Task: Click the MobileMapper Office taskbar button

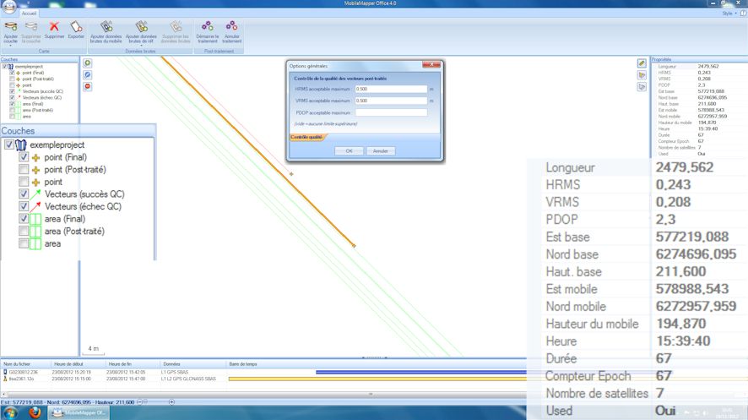Action: (x=79, y=413)
